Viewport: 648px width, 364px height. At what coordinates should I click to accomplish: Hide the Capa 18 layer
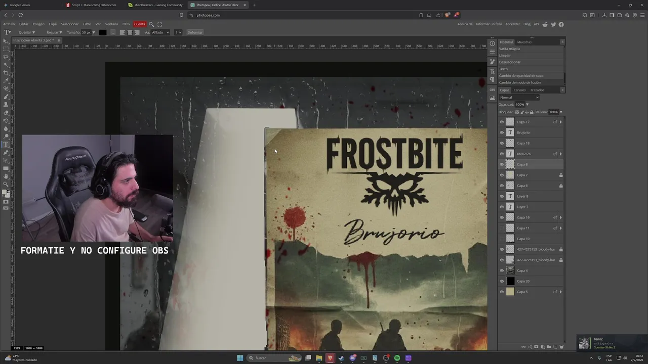[x=502, y=143]
